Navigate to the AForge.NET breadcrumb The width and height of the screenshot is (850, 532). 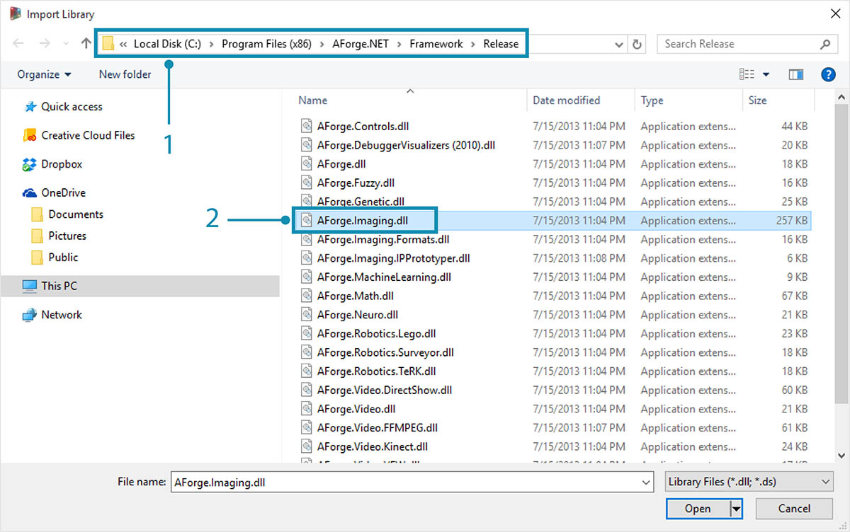click(x=361, y=44)
